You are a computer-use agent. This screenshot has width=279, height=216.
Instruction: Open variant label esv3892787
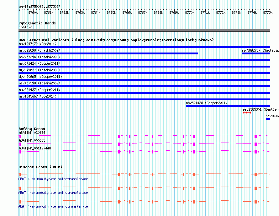tap(260, 50)
